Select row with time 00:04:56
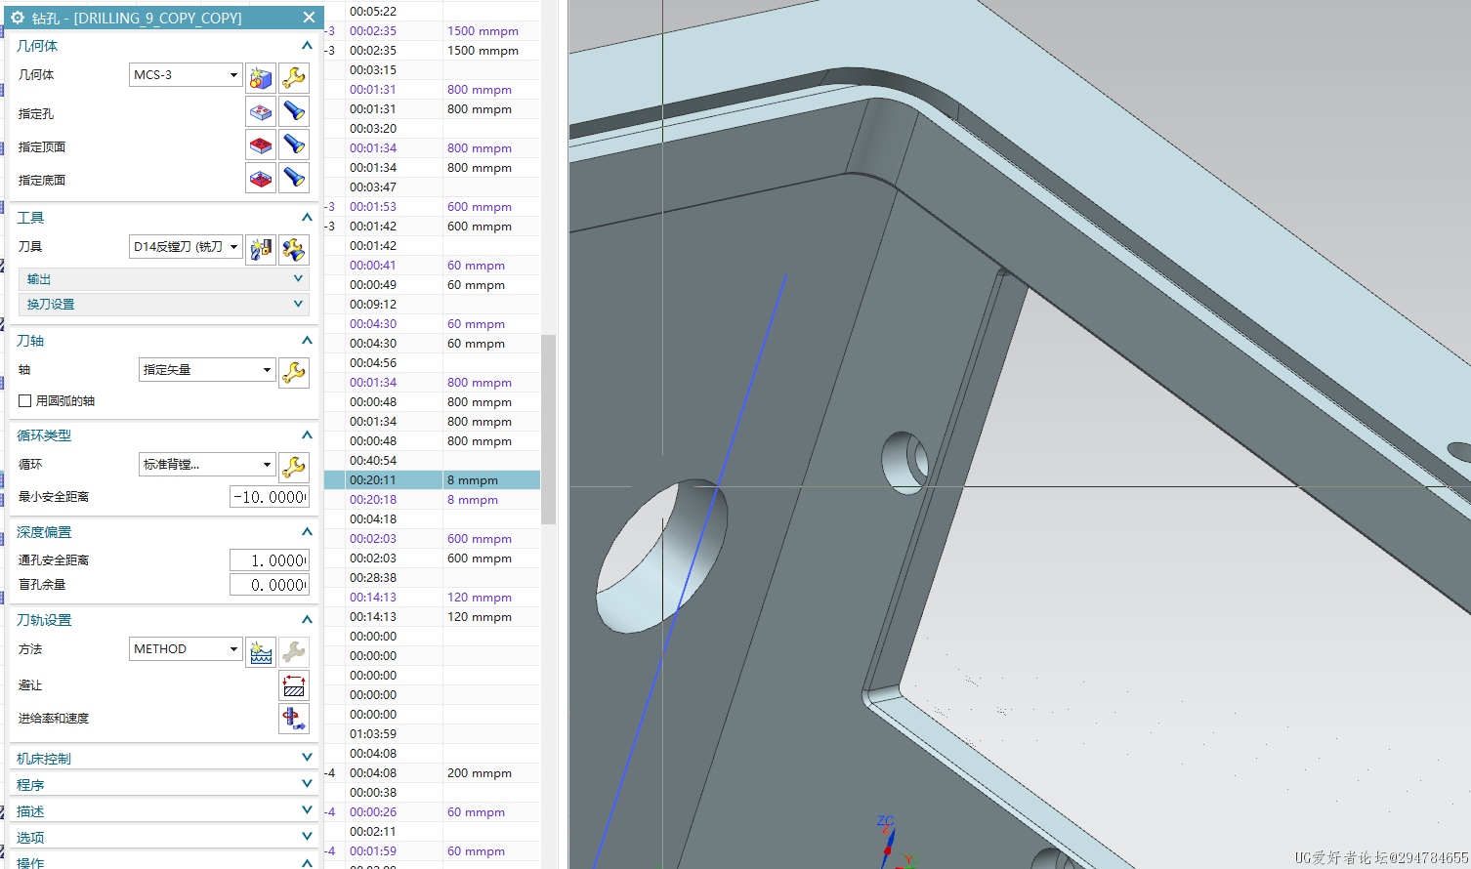This screenshot has width=1471, height=869. click(432, 363)
